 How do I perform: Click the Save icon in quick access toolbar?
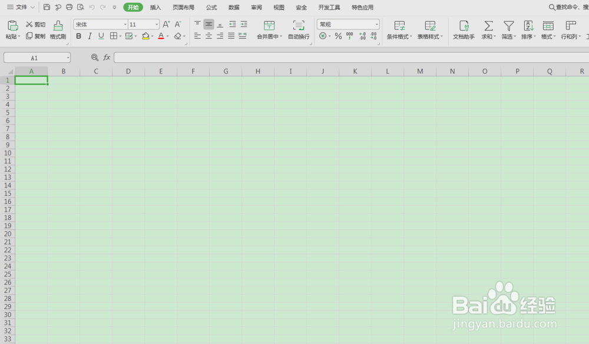pos(47,7)
